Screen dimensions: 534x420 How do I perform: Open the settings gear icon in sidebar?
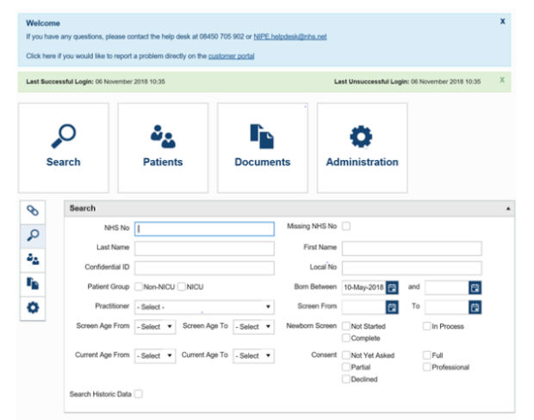click(x=34, y=307)
